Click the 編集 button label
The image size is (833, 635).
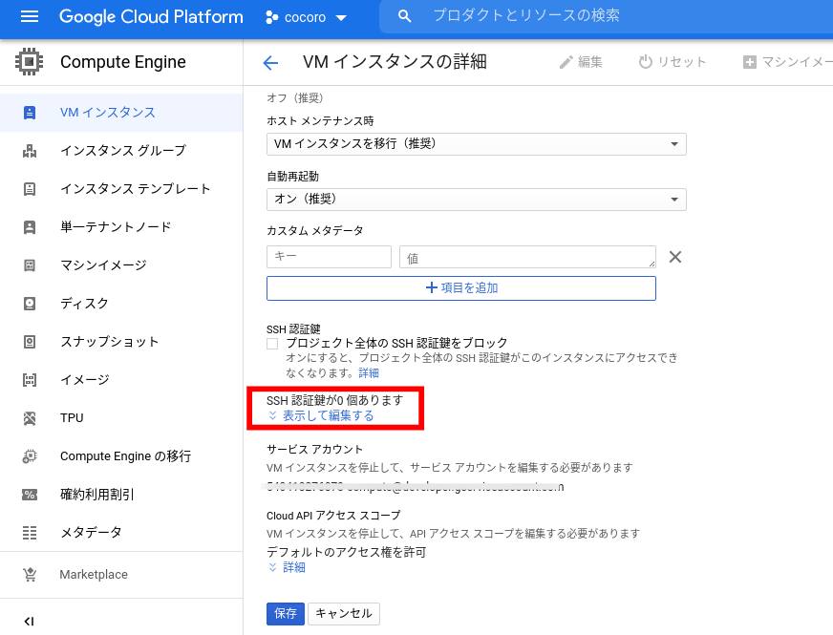coord(590,62)
